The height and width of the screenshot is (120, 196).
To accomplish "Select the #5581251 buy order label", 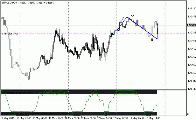I will click(10, 34).
